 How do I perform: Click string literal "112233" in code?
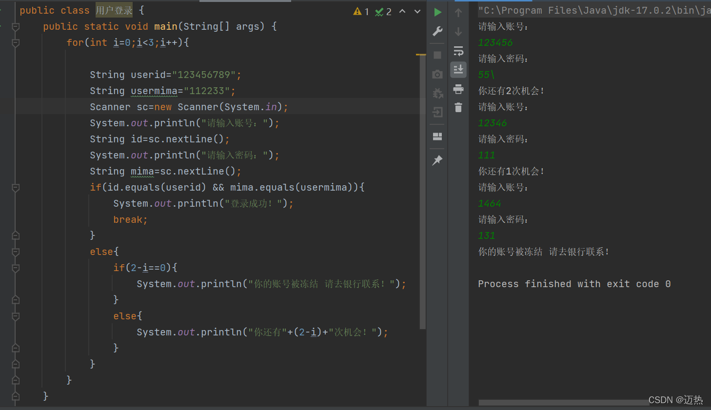click(x=207, y=91)
